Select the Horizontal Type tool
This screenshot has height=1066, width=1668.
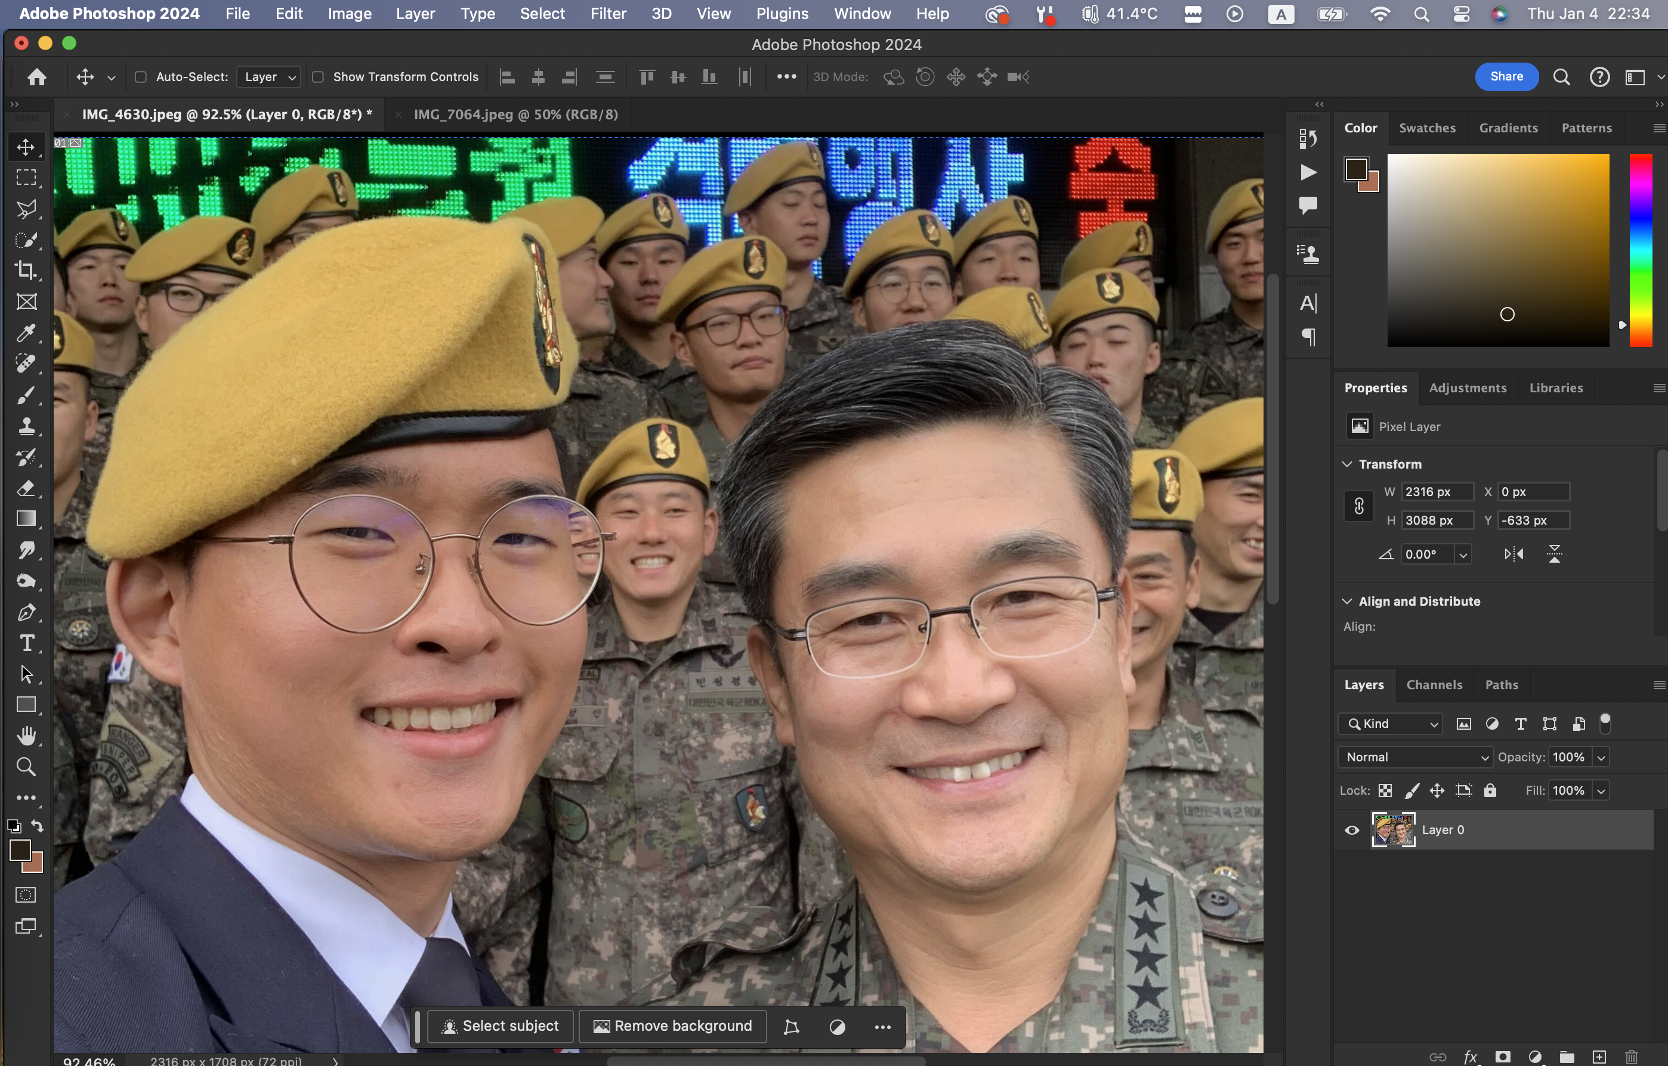(x=26, y=644)
